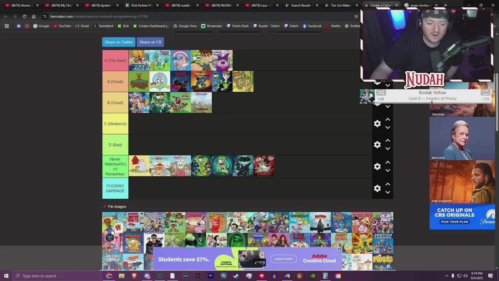The image size is (499, 281).
Task: Open settings gear for FUCKING GARBAGE row
Action: pos(377,189)
